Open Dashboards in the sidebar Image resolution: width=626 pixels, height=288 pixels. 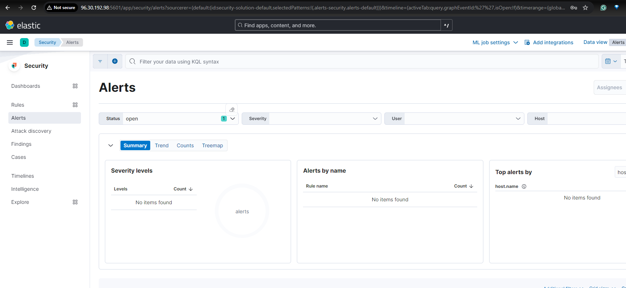(26, 86)
